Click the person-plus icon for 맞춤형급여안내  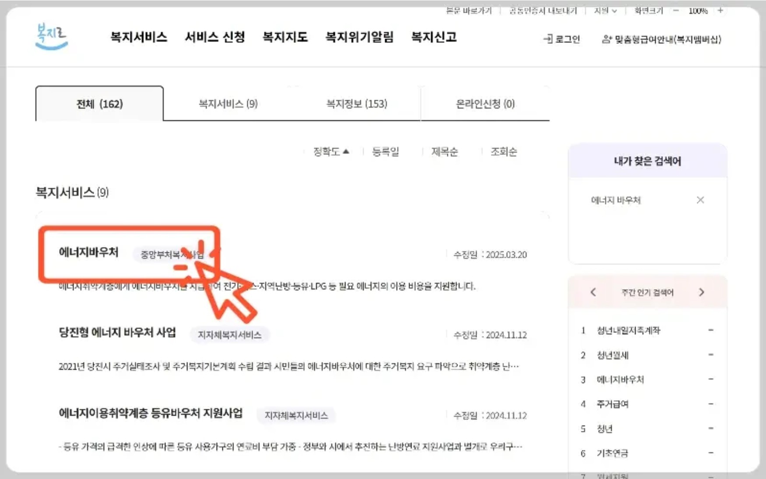tap(607, 39)
